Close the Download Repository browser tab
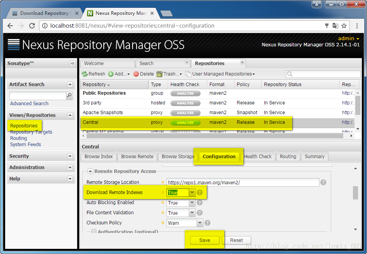The image size is (367, 254). pos(76,13)
